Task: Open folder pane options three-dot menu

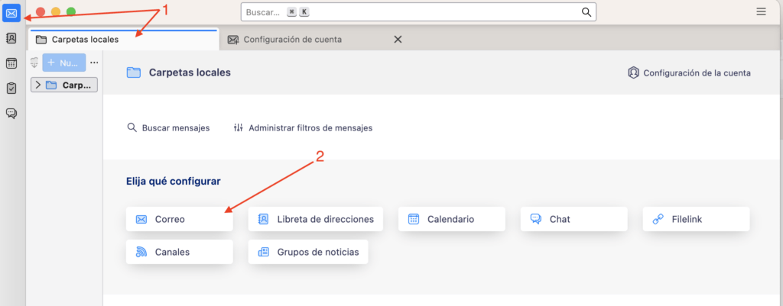Action: coord(94,63)
